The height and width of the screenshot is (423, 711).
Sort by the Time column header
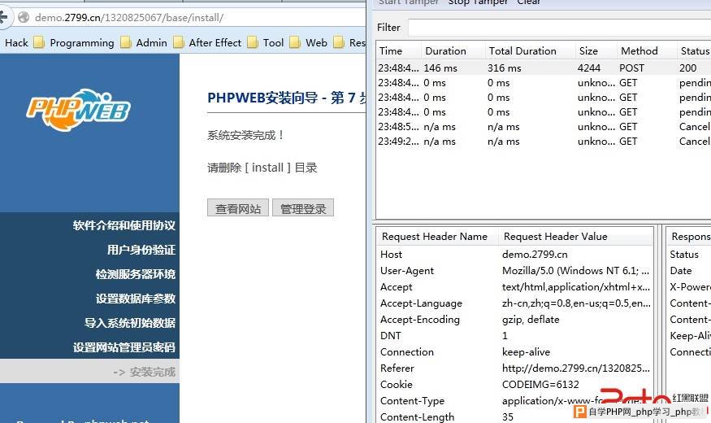(399, 50)
